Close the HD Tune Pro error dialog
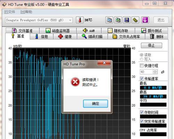The height and width of the screenshot is (139, 174). [x=104, y=63]
